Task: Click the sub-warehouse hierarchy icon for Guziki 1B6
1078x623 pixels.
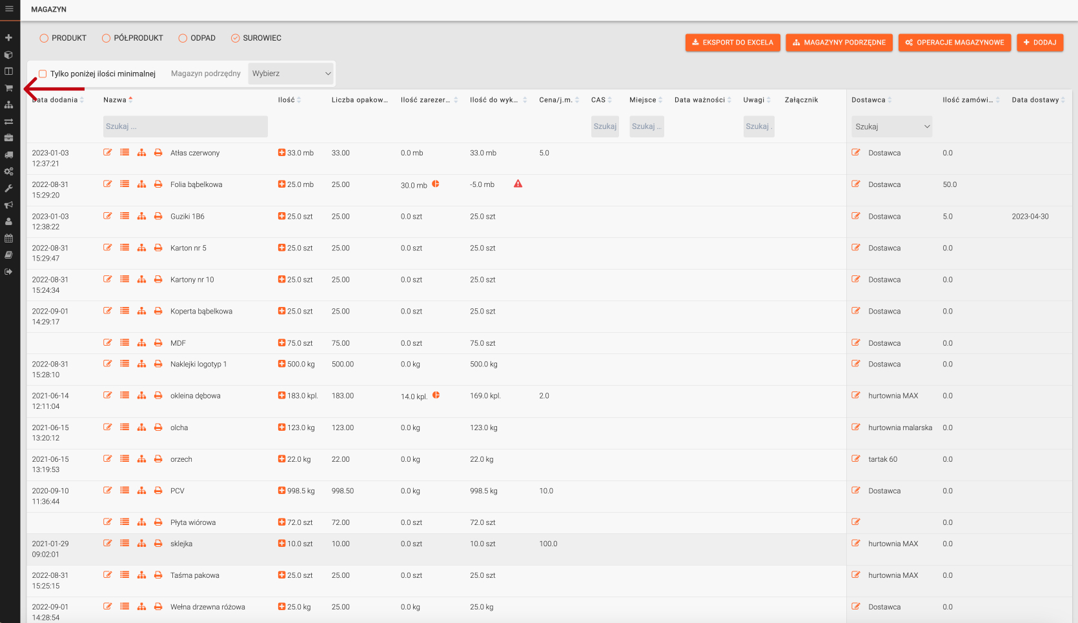Action: [141, 217]
